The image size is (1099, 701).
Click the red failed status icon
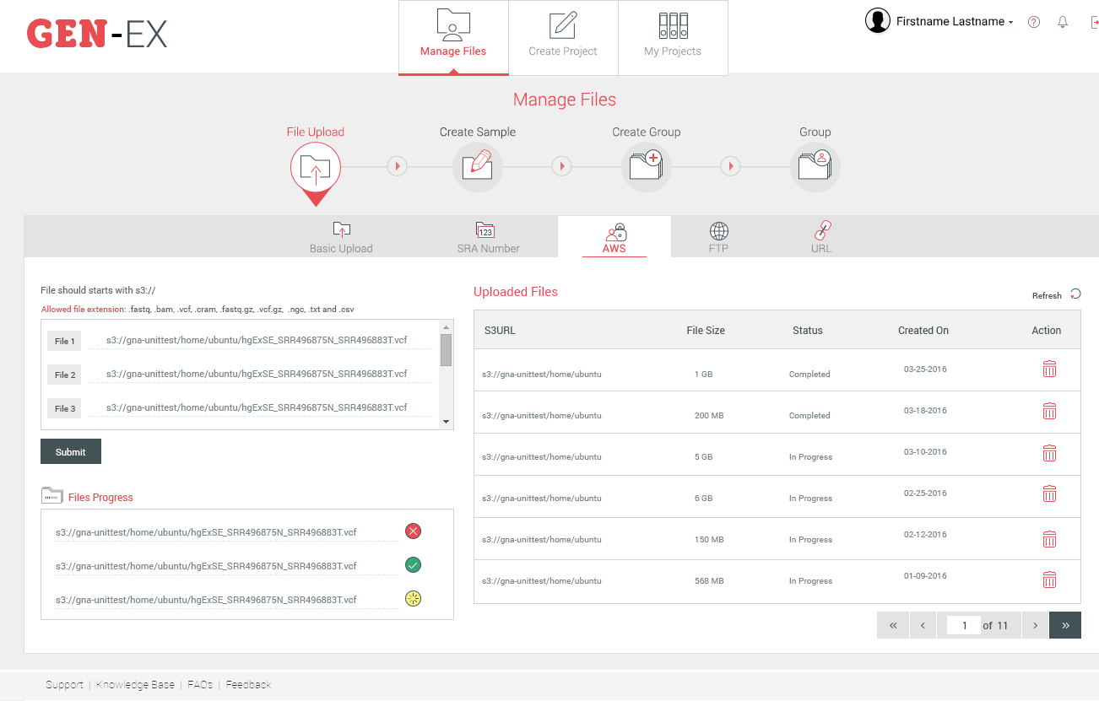413,531
